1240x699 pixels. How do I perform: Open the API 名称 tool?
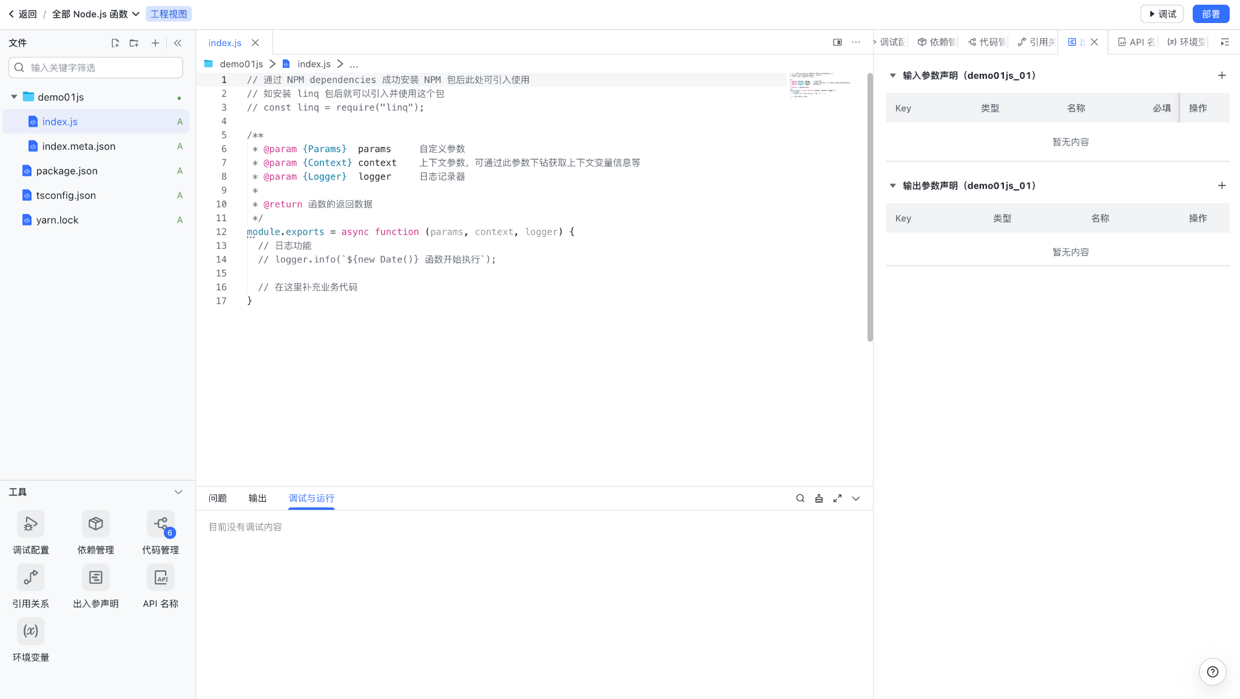point(160,586)
